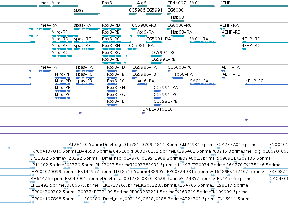Click the SMC1-RA transcript label
Viewport: 288px width, 204px height.
[x=199, y=39]
